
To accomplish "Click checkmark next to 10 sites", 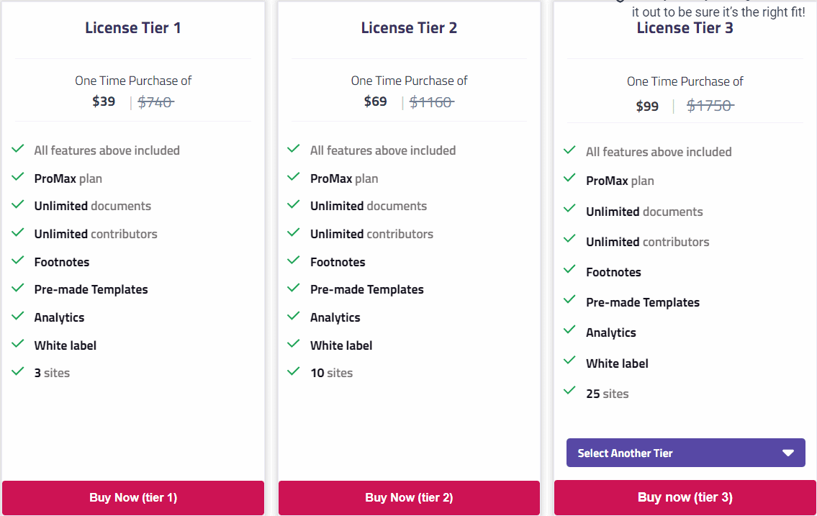I will 294,371.
